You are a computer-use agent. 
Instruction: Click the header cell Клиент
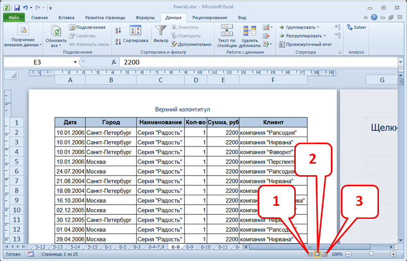pyautogui.click(x=273, y=122)
